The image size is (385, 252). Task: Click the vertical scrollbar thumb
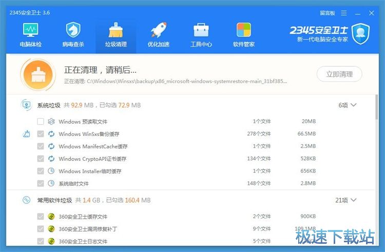(377, 107)
